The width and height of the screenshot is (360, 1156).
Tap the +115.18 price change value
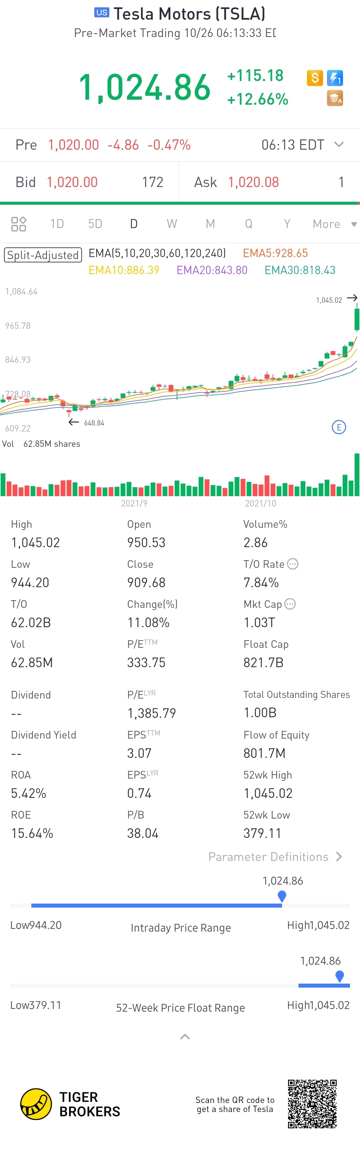[255, 75]
